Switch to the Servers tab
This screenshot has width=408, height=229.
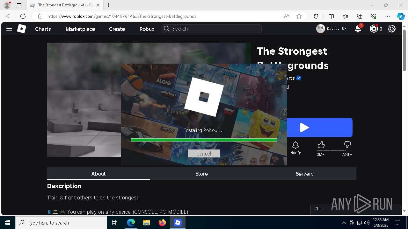[304, 174]
